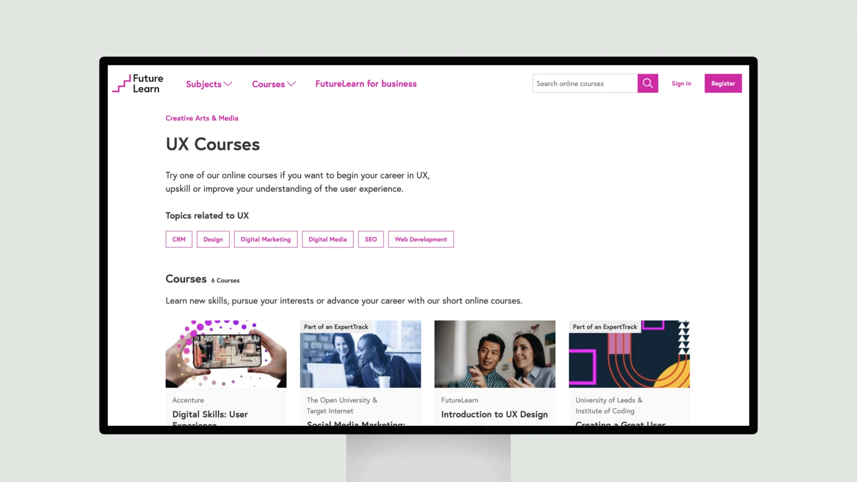The width and height of the screenshot is (857, 482).
Task: Expand the Courses dropdown menu
Action: (x=273, y=83)
